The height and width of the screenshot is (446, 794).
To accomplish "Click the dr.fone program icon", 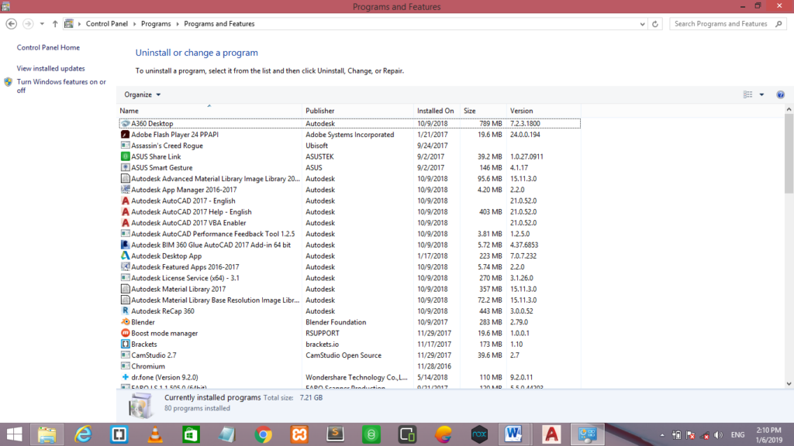I will (x=125, y=377).
